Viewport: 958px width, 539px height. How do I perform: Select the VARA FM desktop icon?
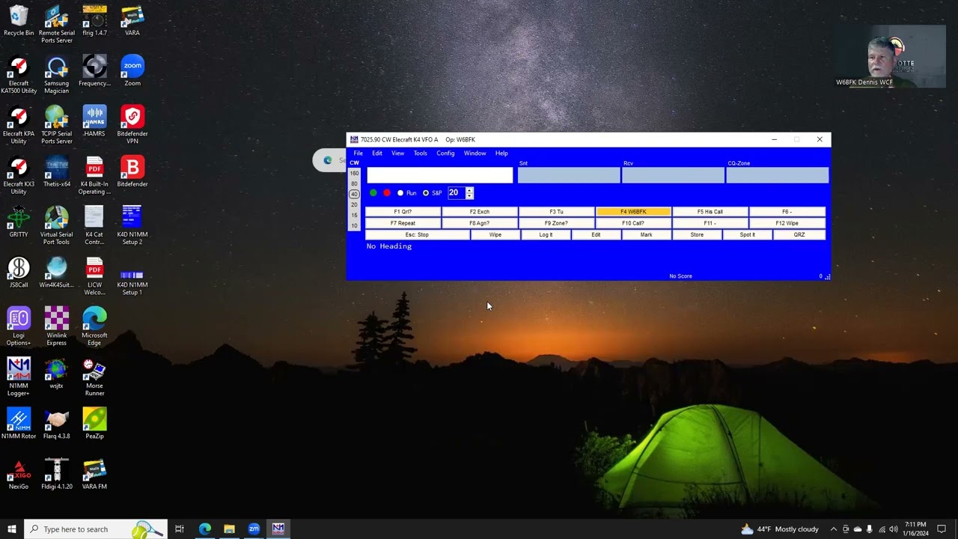(x=94, y=473)
